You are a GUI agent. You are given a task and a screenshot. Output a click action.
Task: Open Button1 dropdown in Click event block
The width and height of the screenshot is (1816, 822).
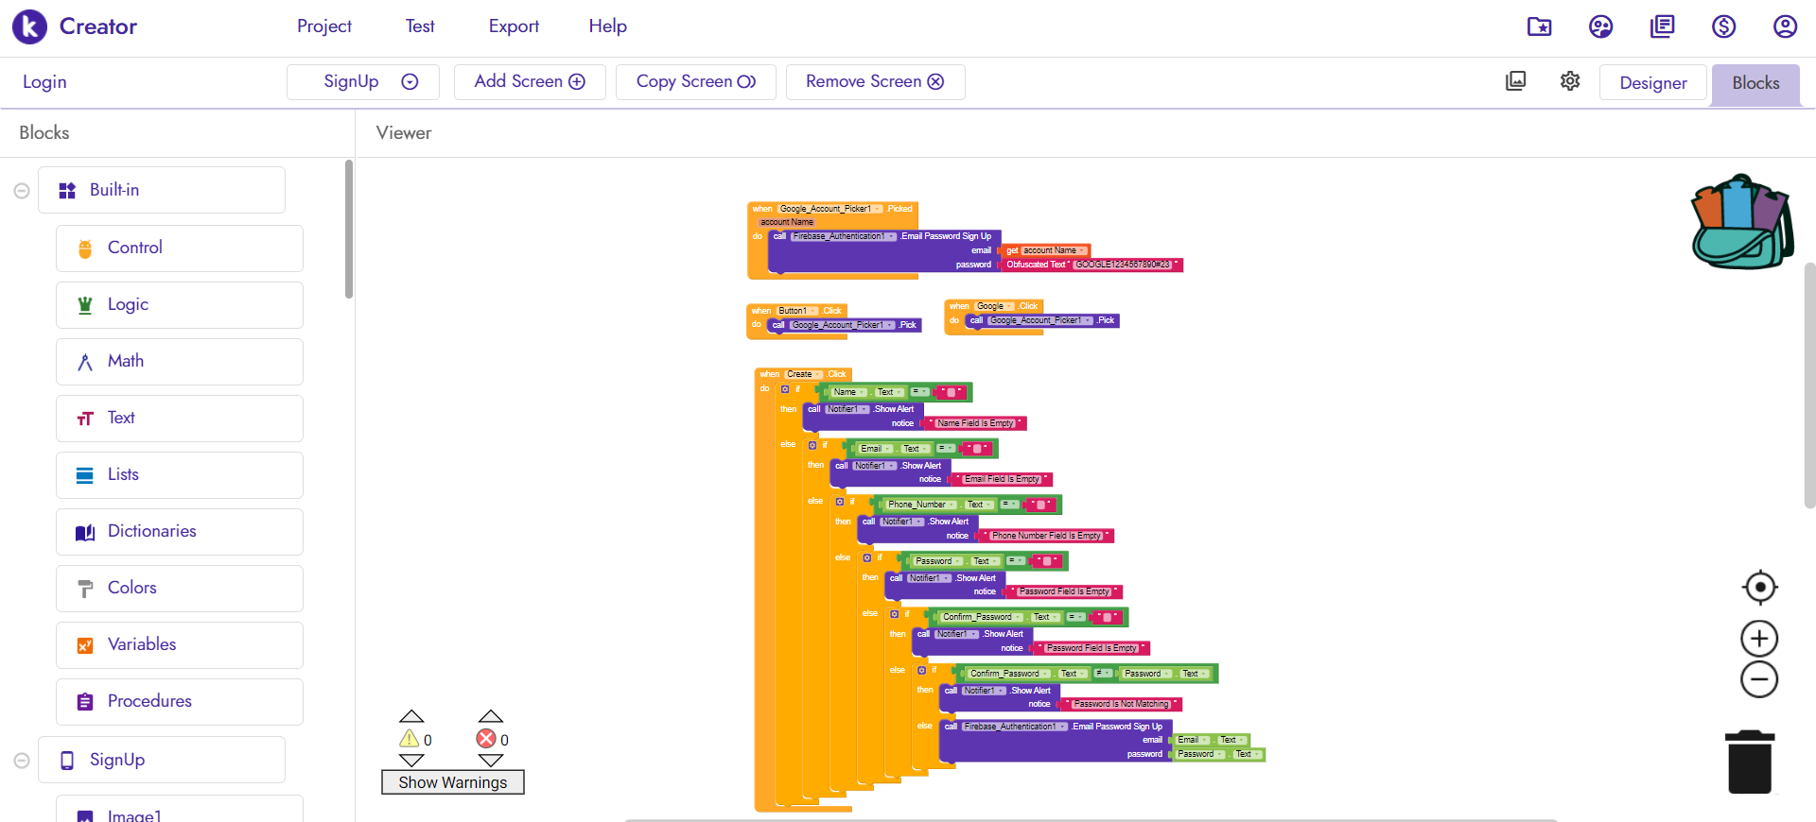pos(797,311)
